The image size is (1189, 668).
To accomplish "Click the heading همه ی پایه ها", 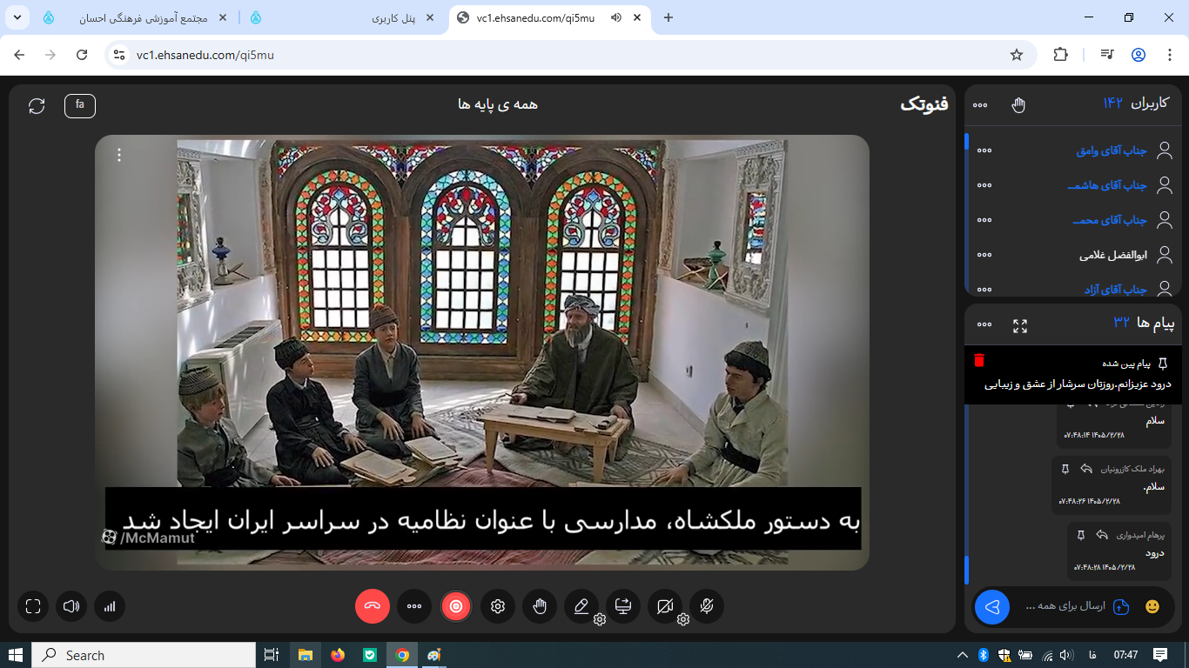I will [498, 104].
